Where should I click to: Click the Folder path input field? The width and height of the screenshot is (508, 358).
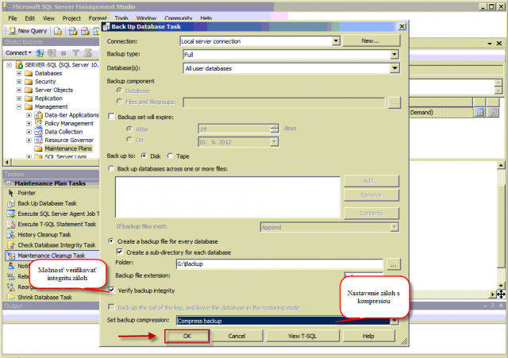[x=279, y=264]
